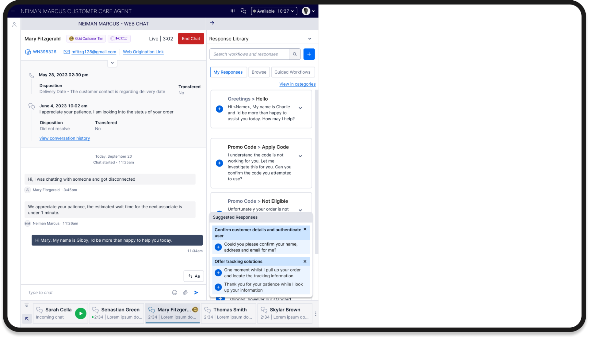The image size is (589, 338).
Task: Dismiss the Offer tracking solutions suggestion
Action: [305, 261]
